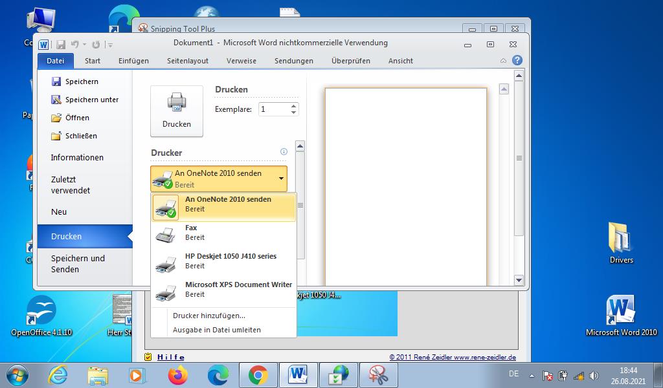Go to the Sendungen tab
The width and height of the screenshot is (663, 388).
(x=294, y=61)
